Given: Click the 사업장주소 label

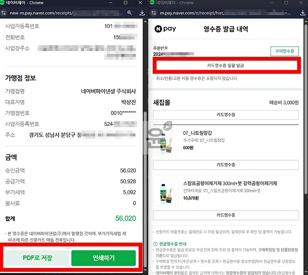Looking at the screenshot, I should 17,48.
